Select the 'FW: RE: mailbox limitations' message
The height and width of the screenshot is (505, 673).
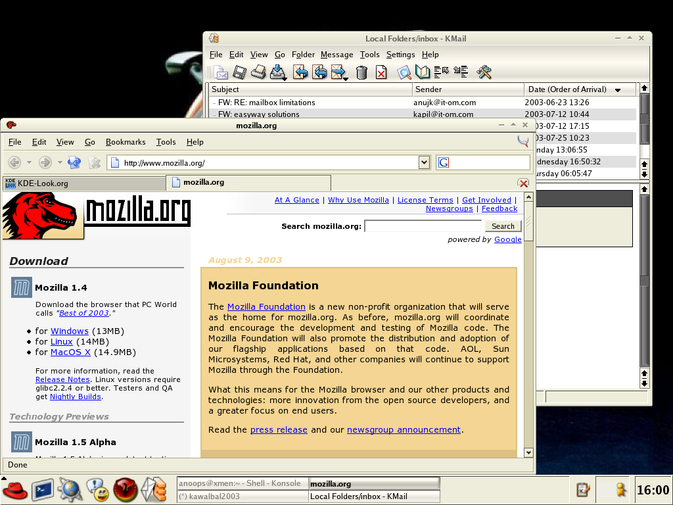pos(423,103)
